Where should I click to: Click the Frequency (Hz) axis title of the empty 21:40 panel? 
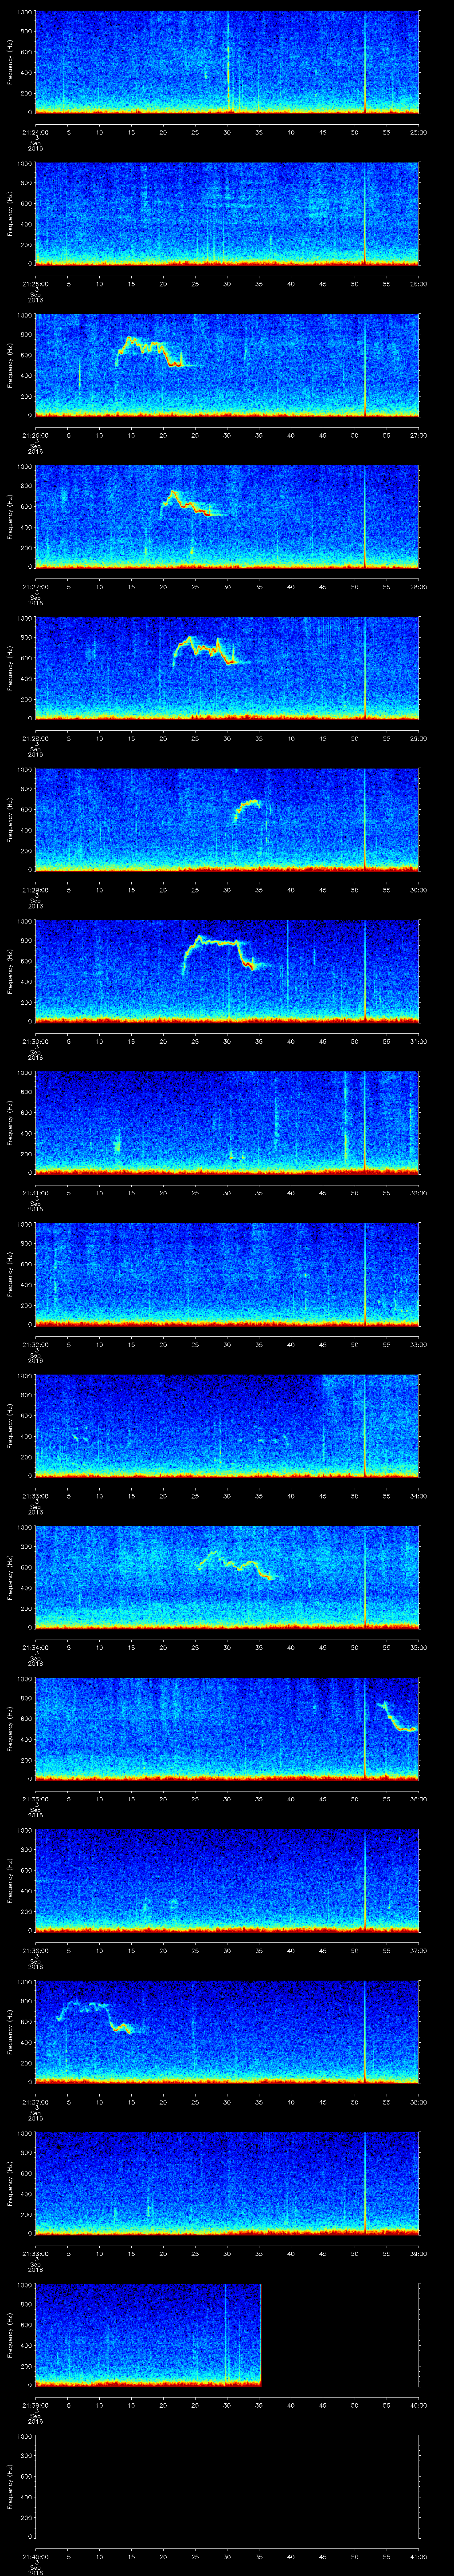(11, 2487)
